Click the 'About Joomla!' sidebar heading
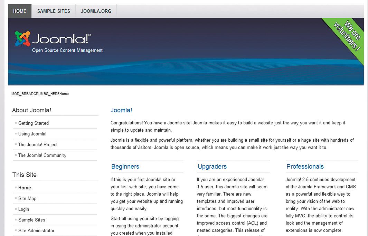The image size is (368, 236). [x=31, y=110]
